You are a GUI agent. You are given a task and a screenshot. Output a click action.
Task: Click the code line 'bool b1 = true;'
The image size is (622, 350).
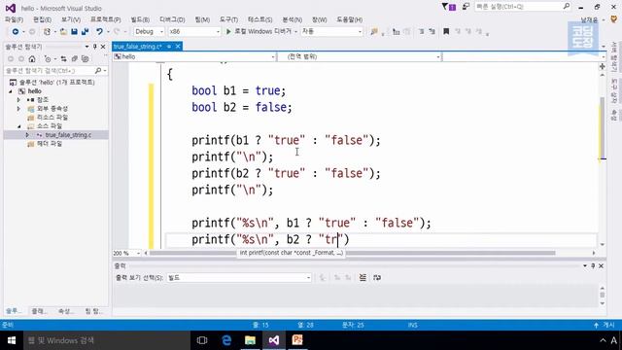tap(238, 90)
